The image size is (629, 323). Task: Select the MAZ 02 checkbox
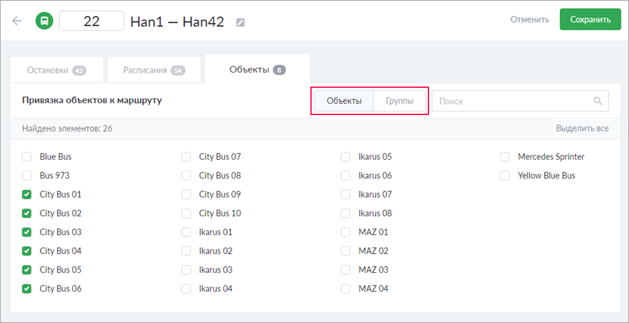(346, 251)
